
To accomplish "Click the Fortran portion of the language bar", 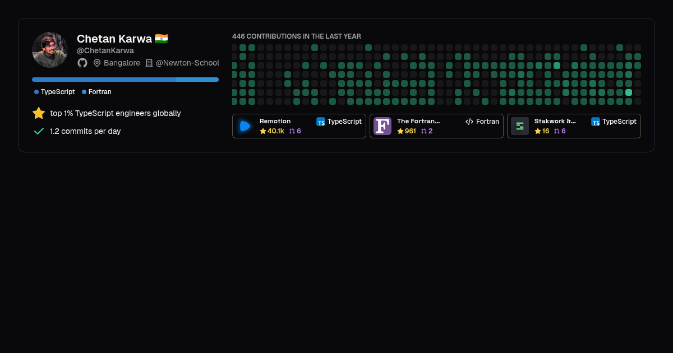I will [x=197, y=80].
